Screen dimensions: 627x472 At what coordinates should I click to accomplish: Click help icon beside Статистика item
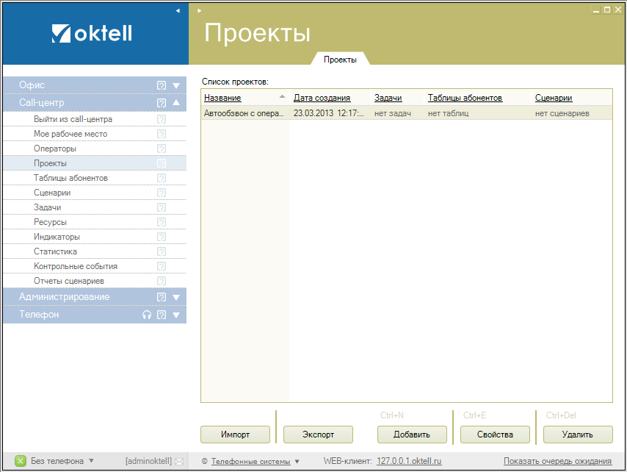(162, 251)
